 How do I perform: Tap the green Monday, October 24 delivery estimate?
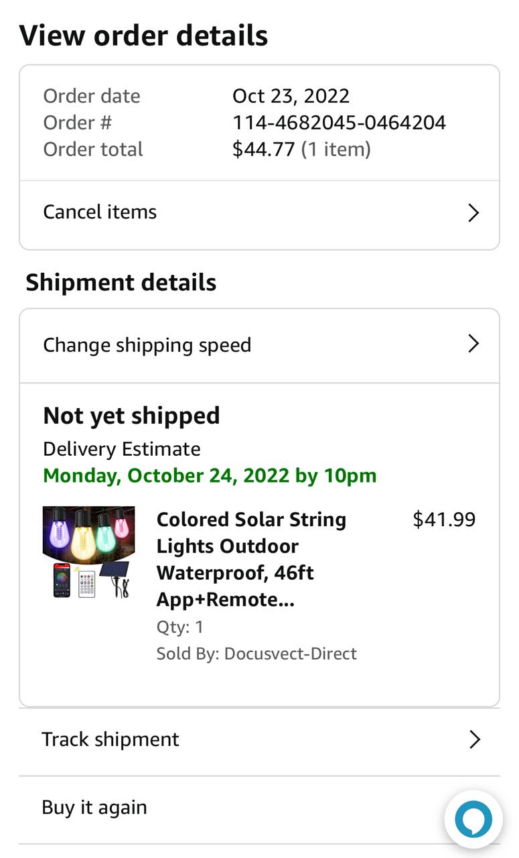pyautogui.click(x=210, y=476)
